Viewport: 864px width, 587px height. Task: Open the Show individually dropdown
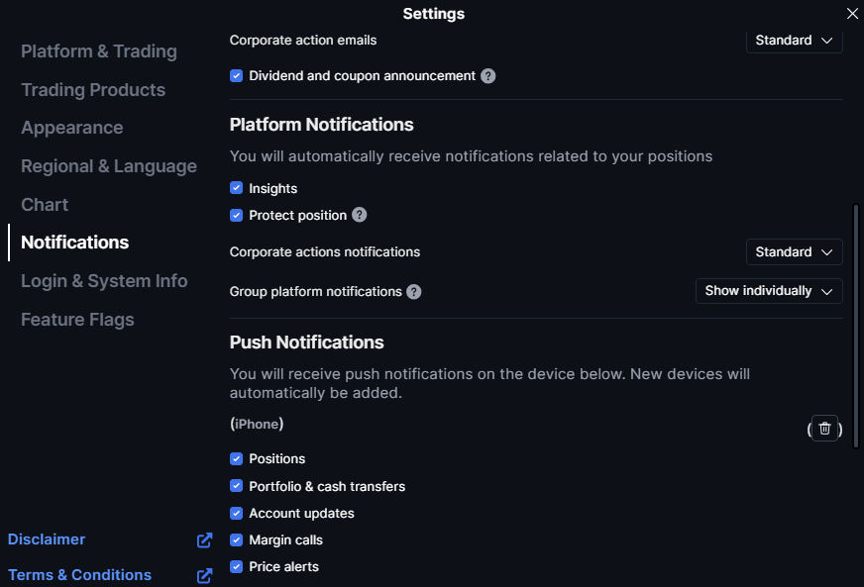coord(769,291)
